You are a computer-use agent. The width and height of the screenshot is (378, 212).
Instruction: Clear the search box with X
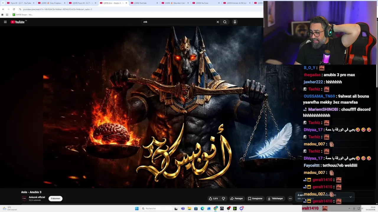218,22
